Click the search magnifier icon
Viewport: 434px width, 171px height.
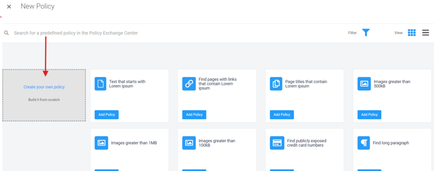(6, 33)
